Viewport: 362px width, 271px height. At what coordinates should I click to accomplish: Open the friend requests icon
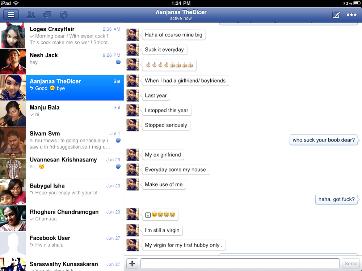tap(31, 15)
